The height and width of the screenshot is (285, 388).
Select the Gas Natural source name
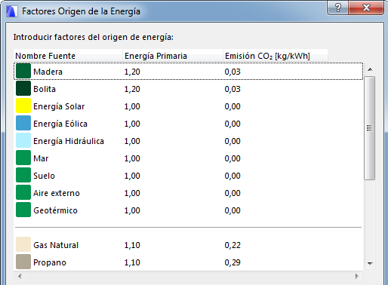[56, 245]
